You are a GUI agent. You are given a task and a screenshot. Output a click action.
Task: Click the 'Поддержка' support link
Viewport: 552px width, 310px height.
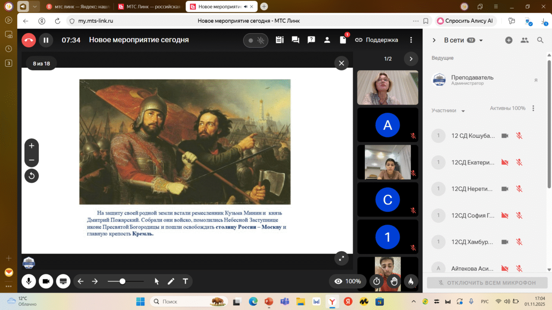tap(376, 40)
